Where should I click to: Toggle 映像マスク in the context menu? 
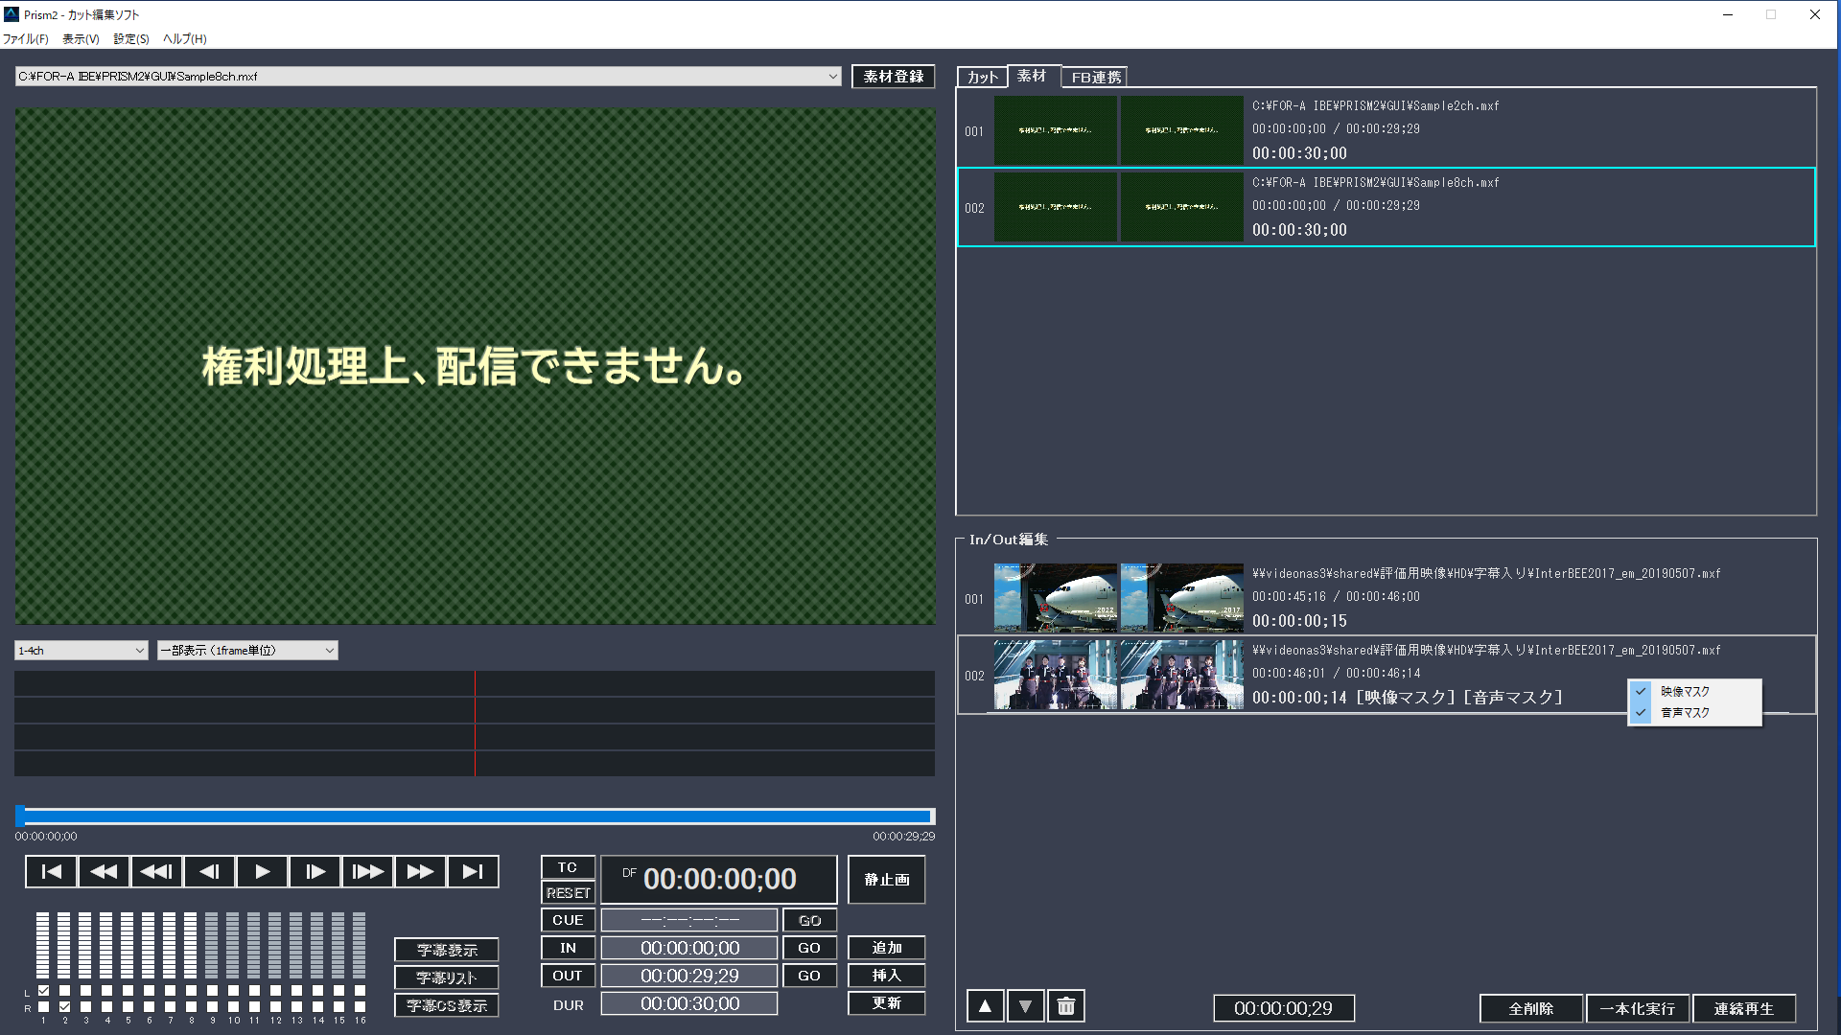pyautogui.click(x=1685, y=692)
